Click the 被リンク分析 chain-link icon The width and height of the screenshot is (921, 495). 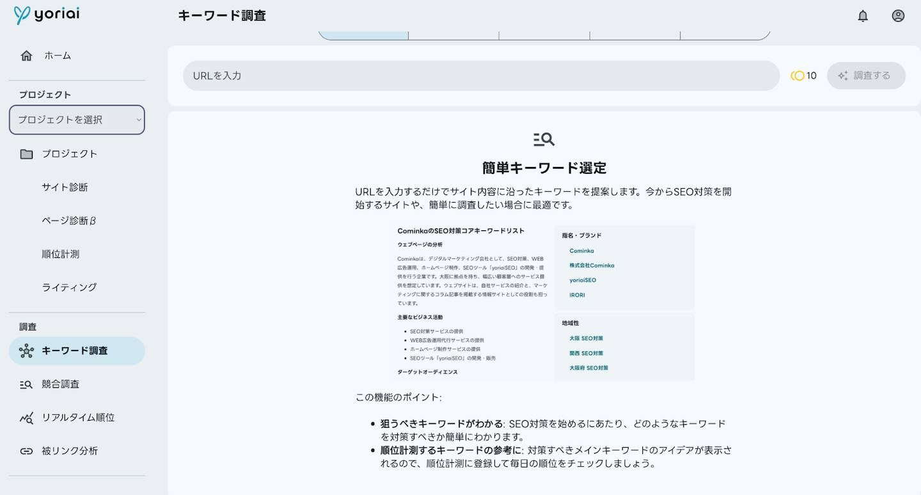coord(26,451)
